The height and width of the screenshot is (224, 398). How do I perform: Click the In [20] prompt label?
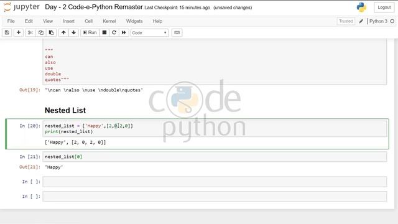(x=30, y=126)
